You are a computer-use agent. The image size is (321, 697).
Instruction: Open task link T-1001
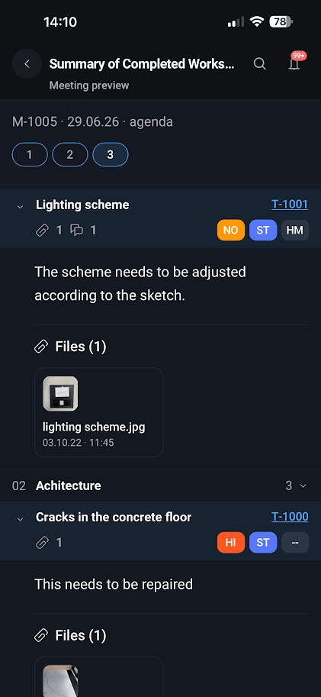290,204
